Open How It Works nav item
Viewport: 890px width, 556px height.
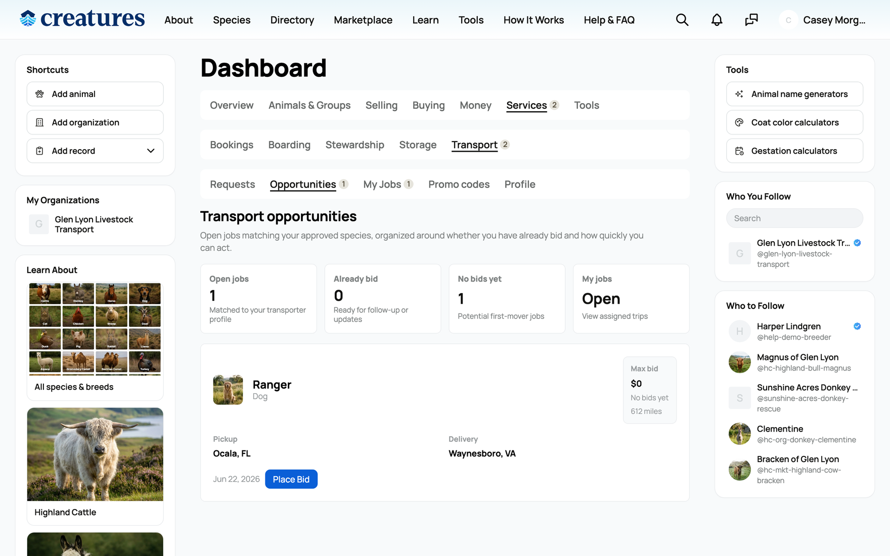(533, 20)
